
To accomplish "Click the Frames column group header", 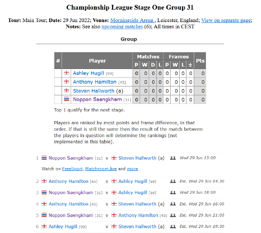I will pyautogui.click(x=179, y=57).
